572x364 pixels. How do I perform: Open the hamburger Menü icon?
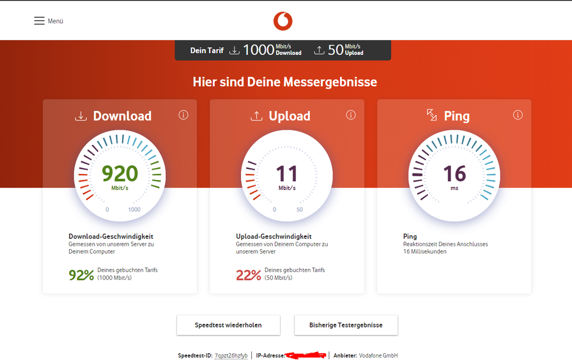[x=40, y=21]
